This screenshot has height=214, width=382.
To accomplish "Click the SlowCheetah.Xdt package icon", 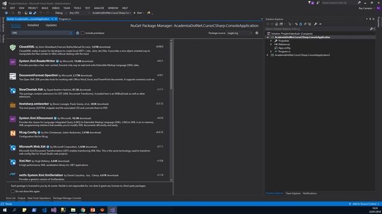I will (x=13, y=91).
